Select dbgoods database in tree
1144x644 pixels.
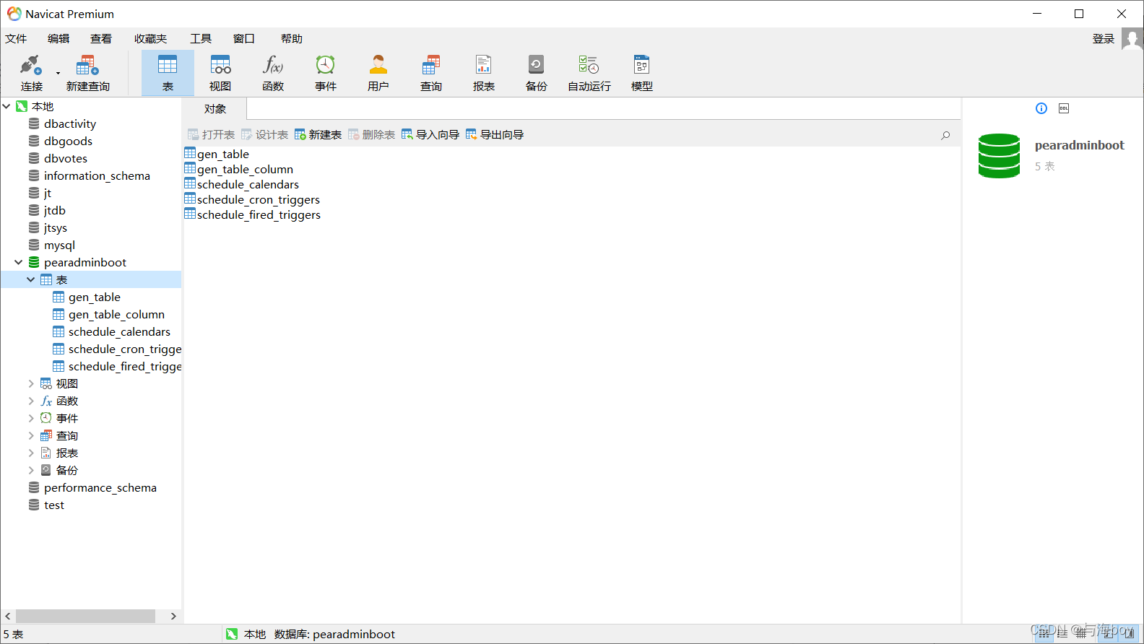pyautogui.click(x=68, y=141)
